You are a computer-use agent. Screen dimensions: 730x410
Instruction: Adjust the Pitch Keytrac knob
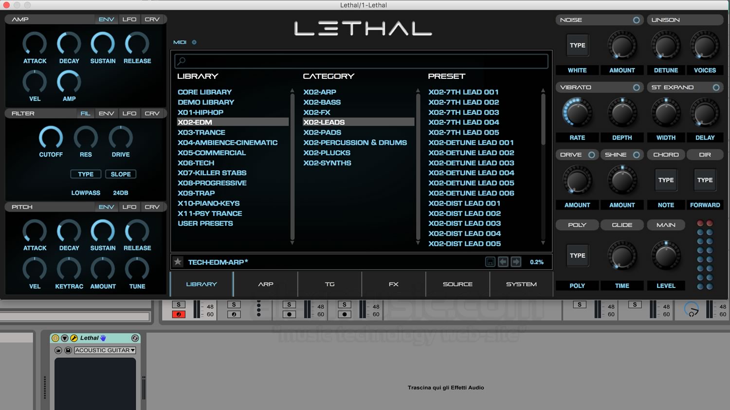pyautogui.click(x=69, y=269)
